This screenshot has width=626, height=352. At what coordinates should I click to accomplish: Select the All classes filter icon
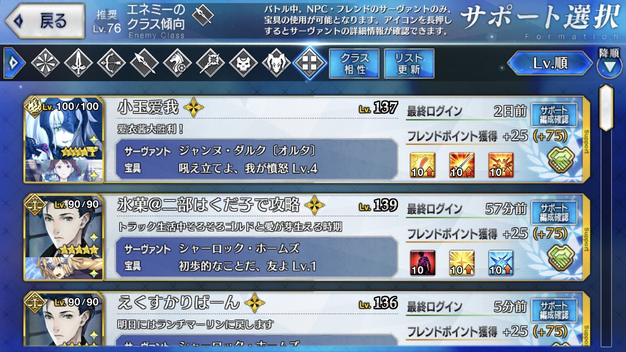coord(46,62)
